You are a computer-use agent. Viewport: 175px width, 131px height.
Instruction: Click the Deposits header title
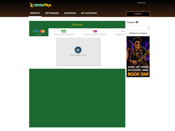tap(77, 24)
